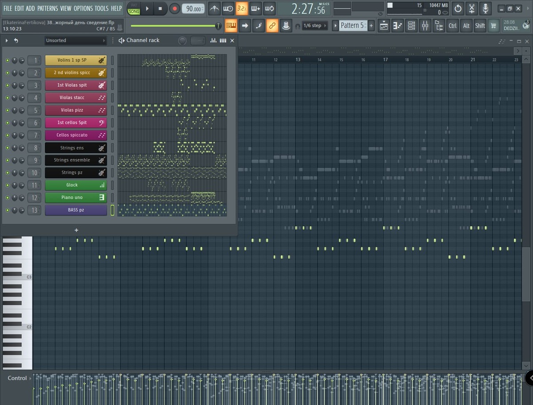Toggle wait for input before playing
533x405 pixels.
pyautogui.click(x=228, y=8)
